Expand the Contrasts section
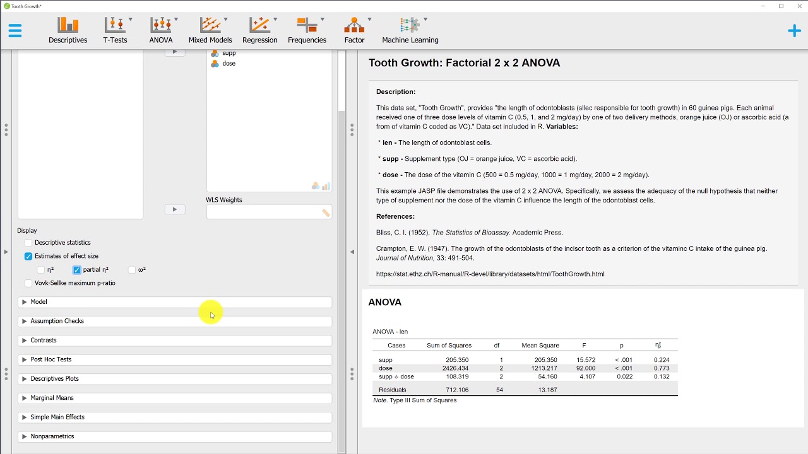The image size is (808, 454). pyautogui.click(x=175, y=340)
